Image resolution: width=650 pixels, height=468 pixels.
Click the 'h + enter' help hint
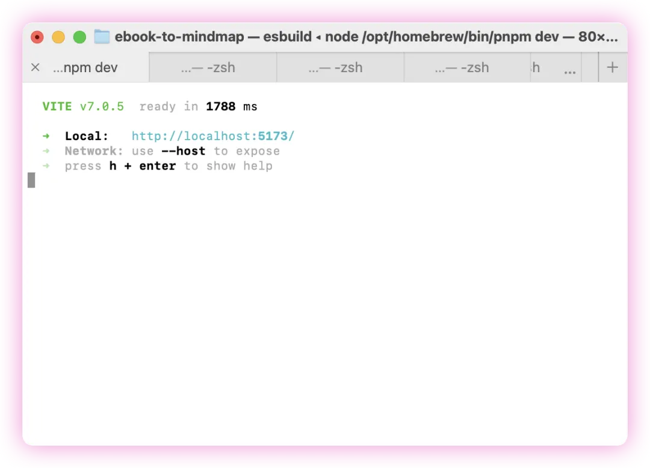(143, 166)
